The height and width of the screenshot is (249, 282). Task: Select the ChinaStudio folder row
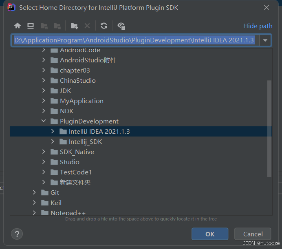(x=141, y=80)
